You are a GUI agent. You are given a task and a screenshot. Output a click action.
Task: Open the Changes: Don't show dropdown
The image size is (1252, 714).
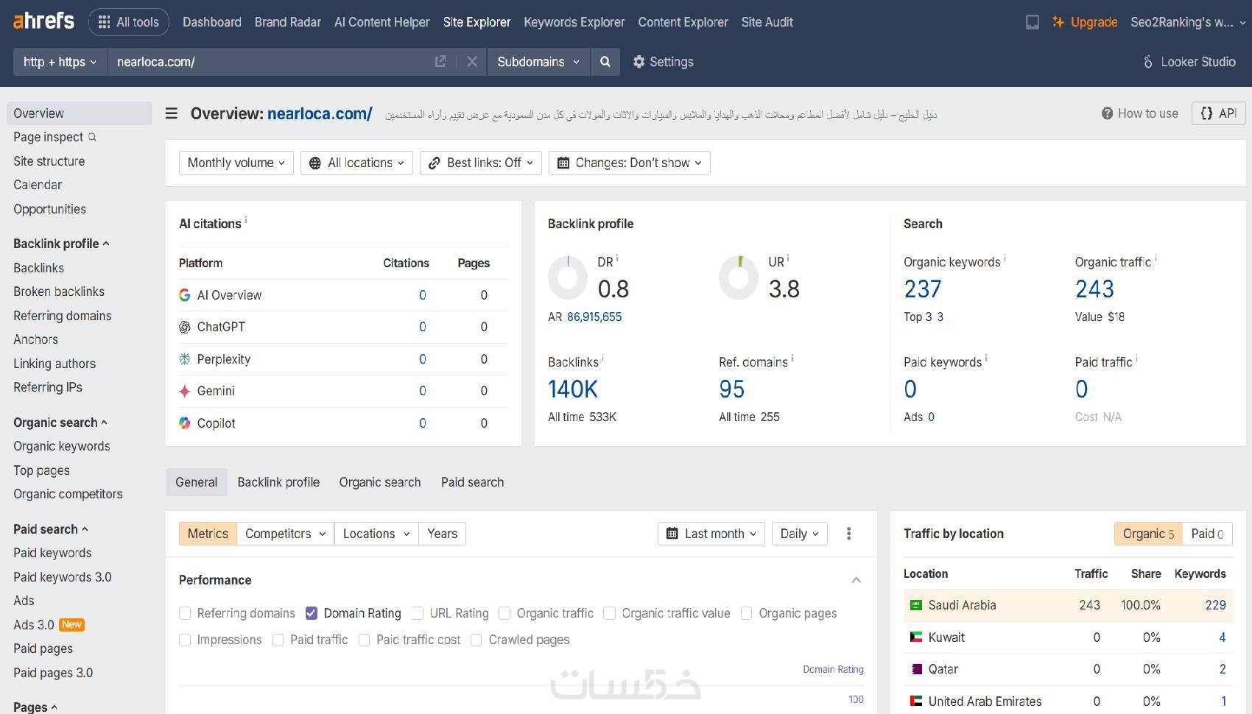click(630, 163)
